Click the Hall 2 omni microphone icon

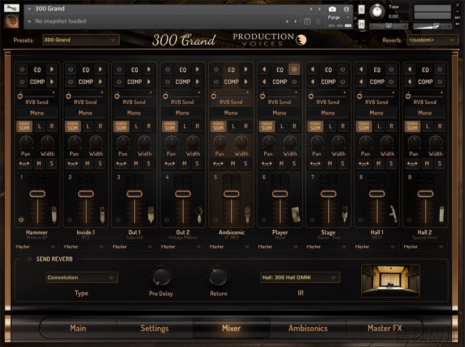(x=442, y=214)
